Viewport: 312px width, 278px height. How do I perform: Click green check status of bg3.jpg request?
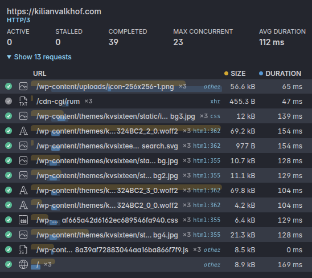tap(9, 116)
